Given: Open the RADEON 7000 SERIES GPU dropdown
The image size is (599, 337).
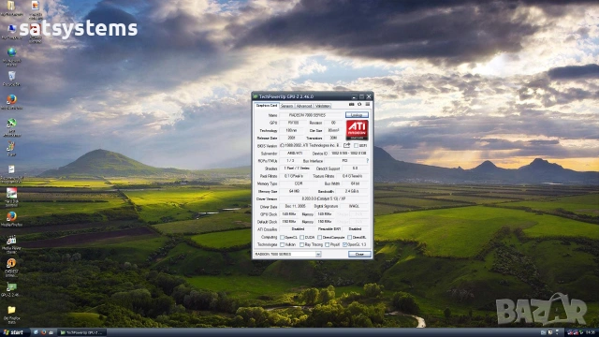Looking at the screenshot, I should click(287, 254).
